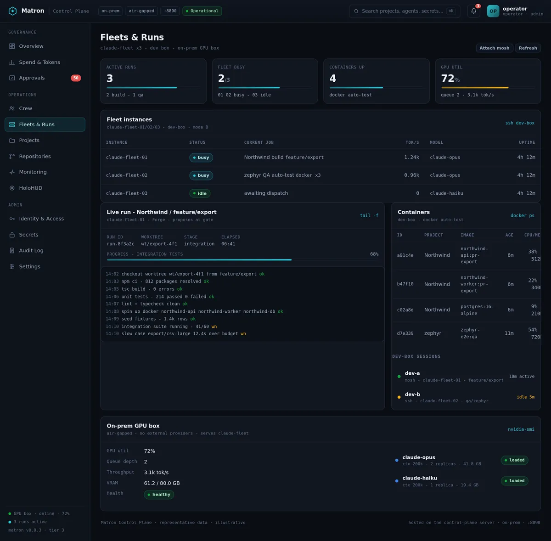Click the healthy status badge
The height and width of the screenshot is (541, 551).
click(159, 495)
